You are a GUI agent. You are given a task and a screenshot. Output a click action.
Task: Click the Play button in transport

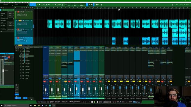[95, 102]
